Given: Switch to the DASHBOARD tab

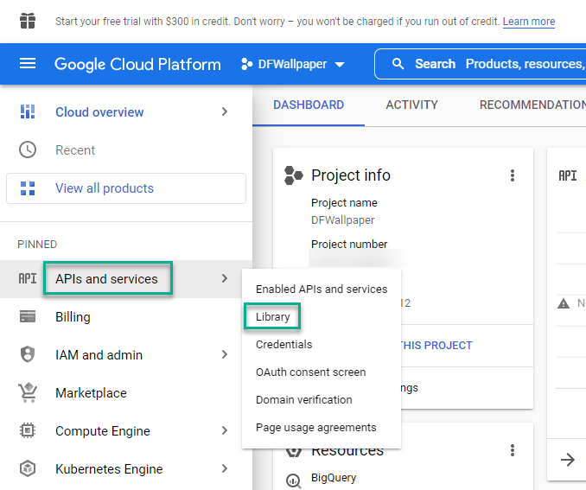Looking at the screenshot, I should (x=309, y=105).
